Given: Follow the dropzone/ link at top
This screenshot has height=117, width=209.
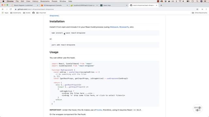Looking at the screenshot, I should click(54, 16).
